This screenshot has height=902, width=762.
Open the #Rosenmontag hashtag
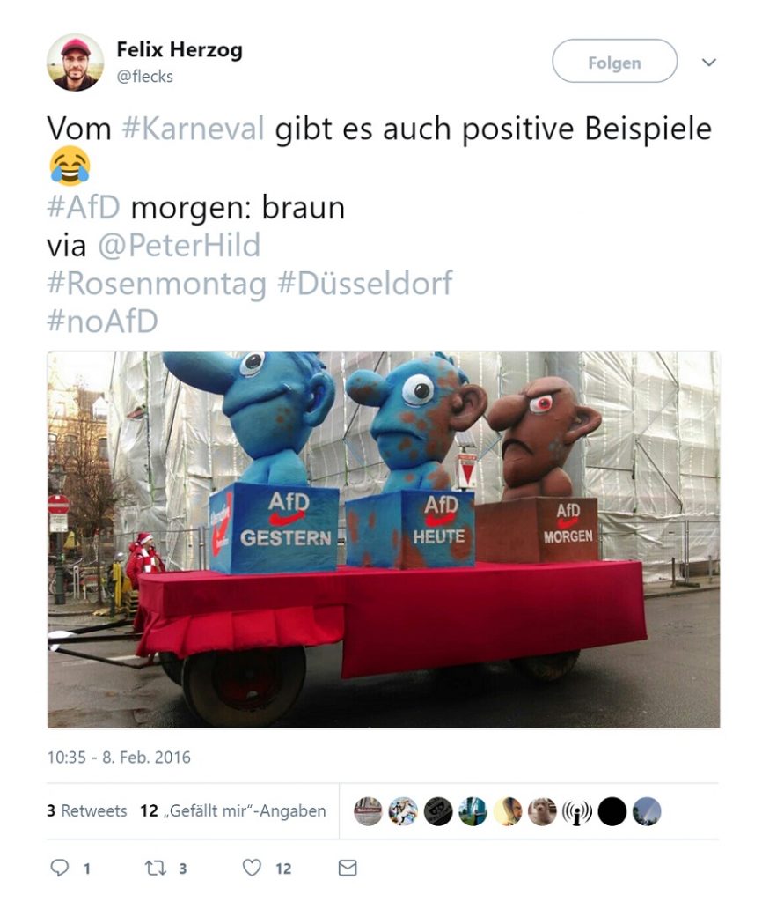[157, 285]
